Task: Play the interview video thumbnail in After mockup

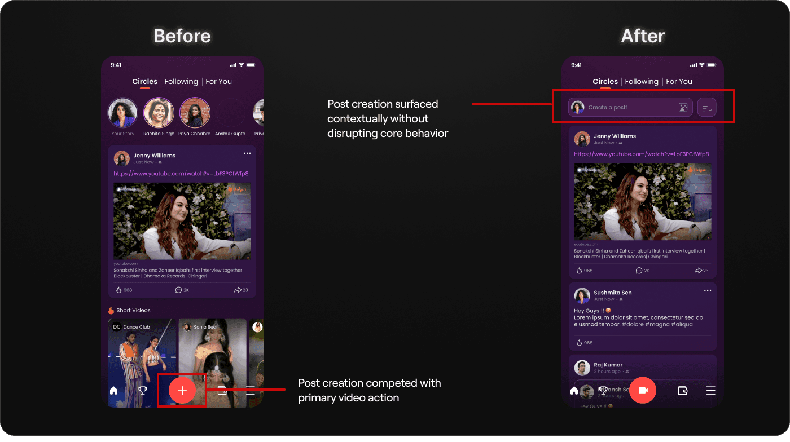Action: pyautogui.click(x=643, y=202)
